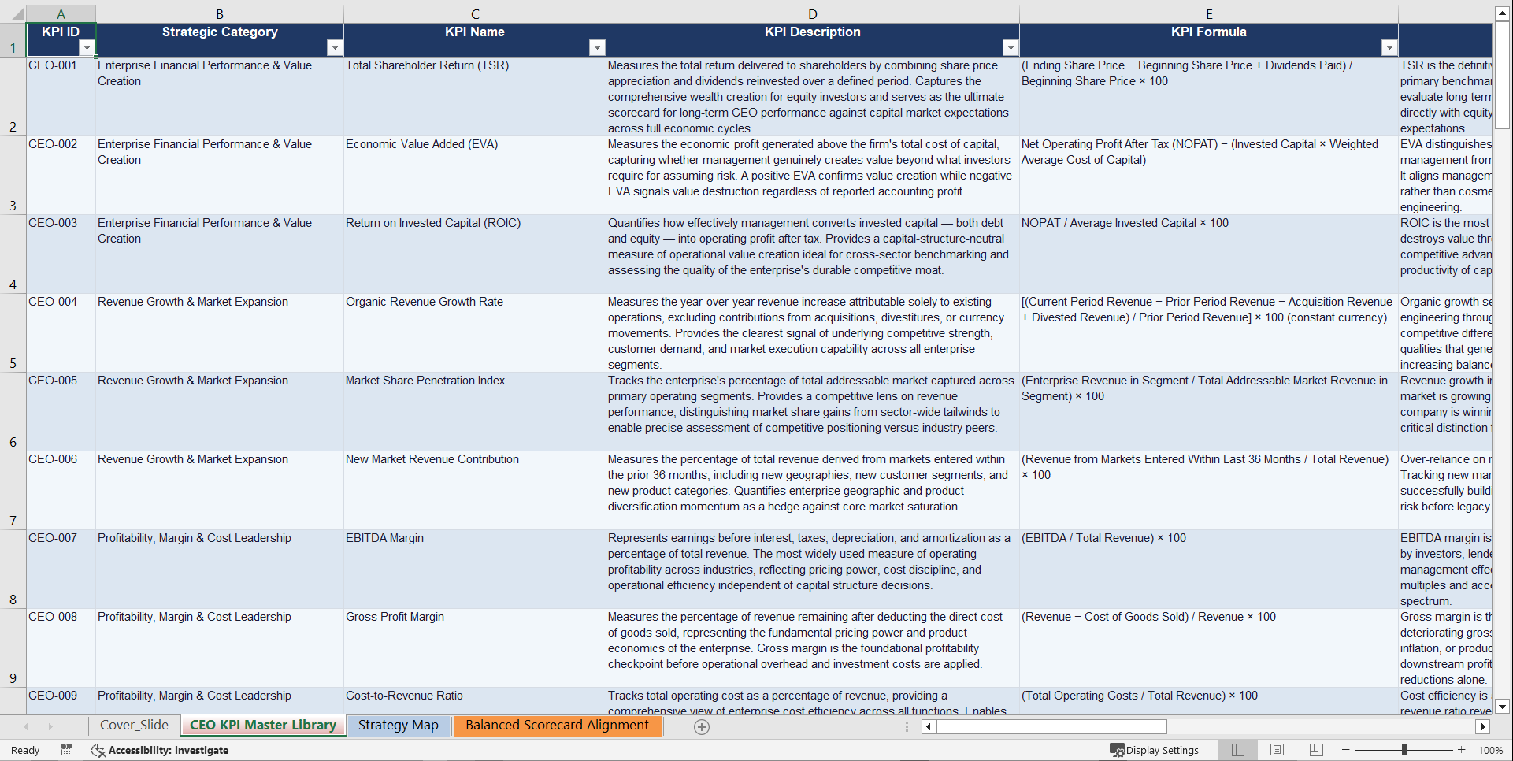This screenshot has width=1513, height=761.
Task: Click the New Market Revenue Contribution cell
Action: pos(475,490)
